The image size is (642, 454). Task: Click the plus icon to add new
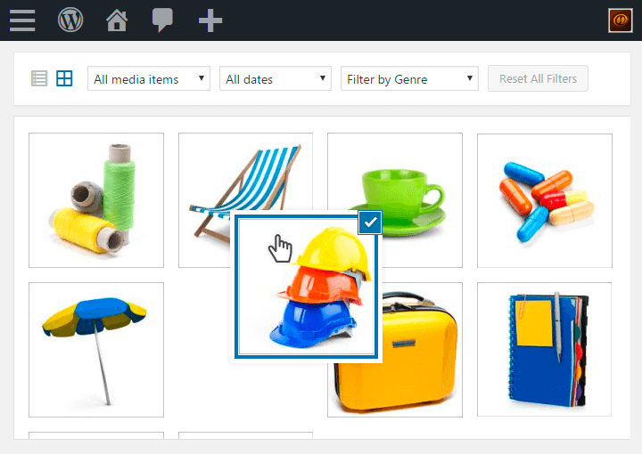point(210,20)
